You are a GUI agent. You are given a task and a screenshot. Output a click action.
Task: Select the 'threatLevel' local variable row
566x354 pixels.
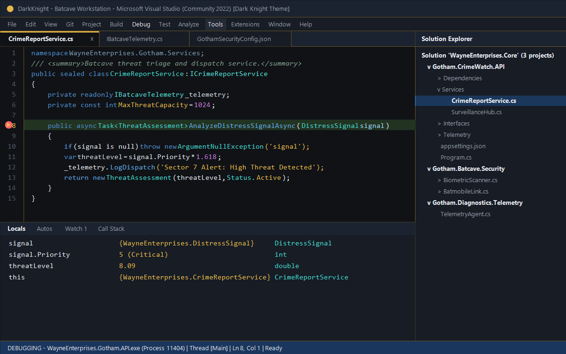tap(208, 266)
